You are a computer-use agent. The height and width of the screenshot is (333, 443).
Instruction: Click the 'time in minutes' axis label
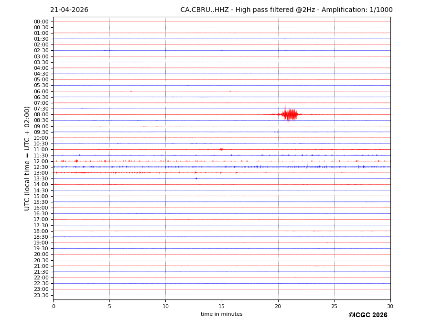pyautogui.click(x=221, y=314)
